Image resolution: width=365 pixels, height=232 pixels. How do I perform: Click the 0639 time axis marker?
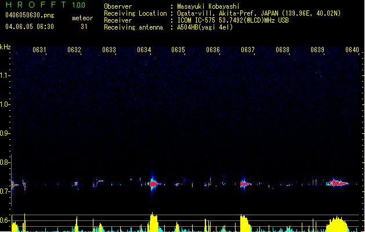[x=317, y=50]
